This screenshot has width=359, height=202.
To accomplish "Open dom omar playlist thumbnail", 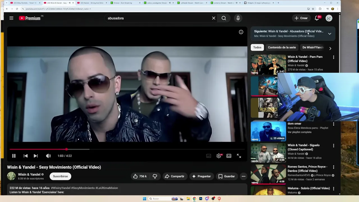I will coord(268,131).
